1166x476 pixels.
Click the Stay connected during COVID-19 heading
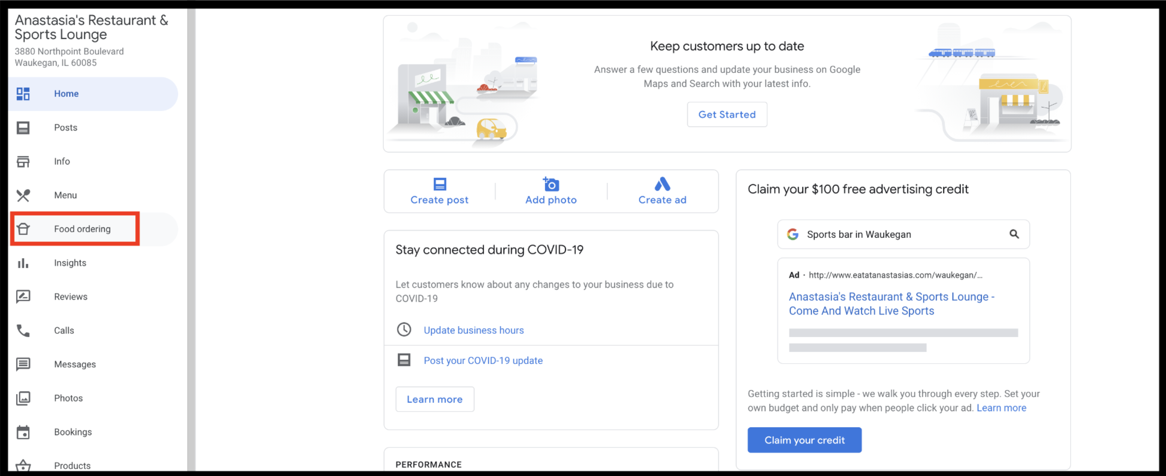pos(489,250)
